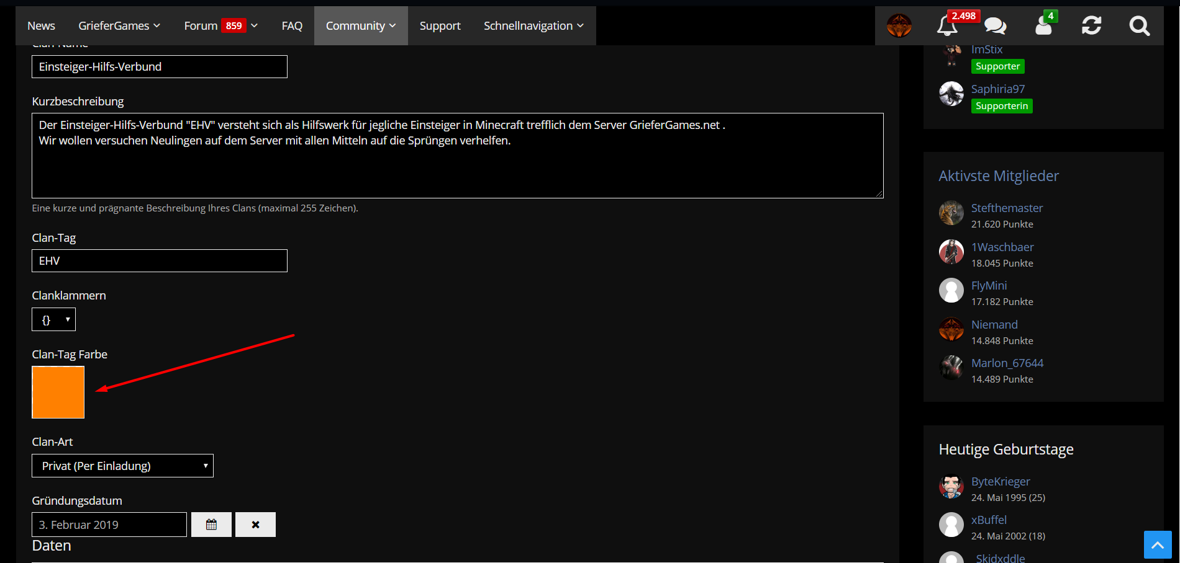
Task: Click into the Clan-Tag EHV field
Action: point(160,261)
